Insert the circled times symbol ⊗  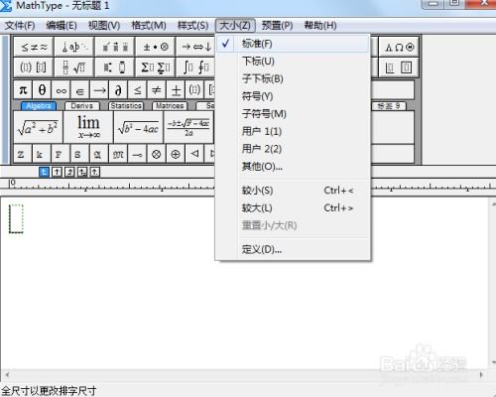click(157, 154)
